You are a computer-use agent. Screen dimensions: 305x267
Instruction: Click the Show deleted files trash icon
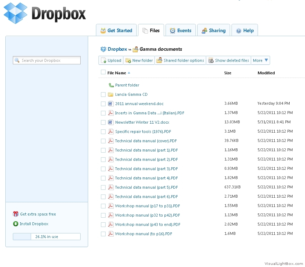pos(211,60)
